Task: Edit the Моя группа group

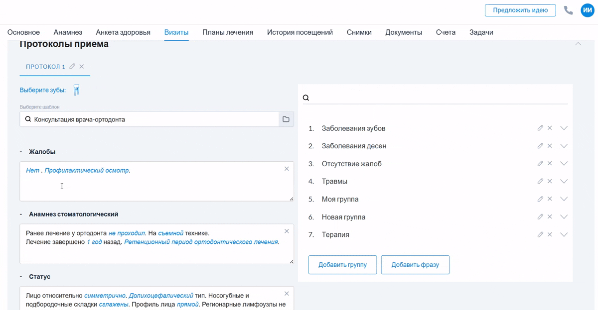Action: pyautogui.click(x=540, y=199)
